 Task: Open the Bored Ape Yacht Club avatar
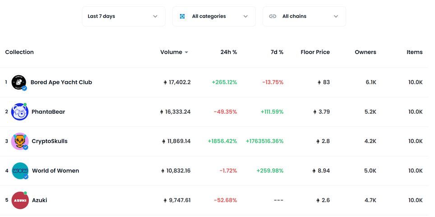point(19,83)
